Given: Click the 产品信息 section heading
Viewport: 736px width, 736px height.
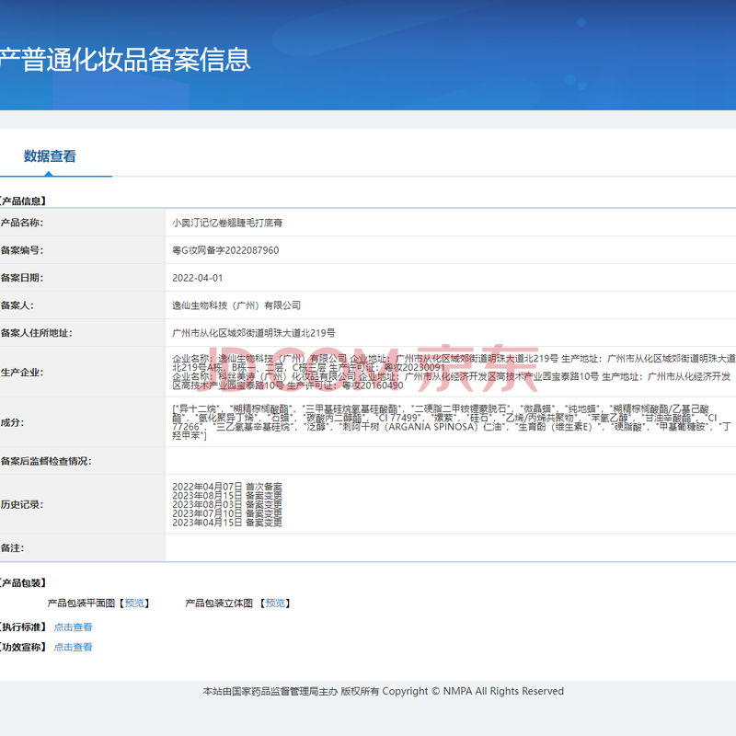Looking at the screenshot, I should pos(24,201).
